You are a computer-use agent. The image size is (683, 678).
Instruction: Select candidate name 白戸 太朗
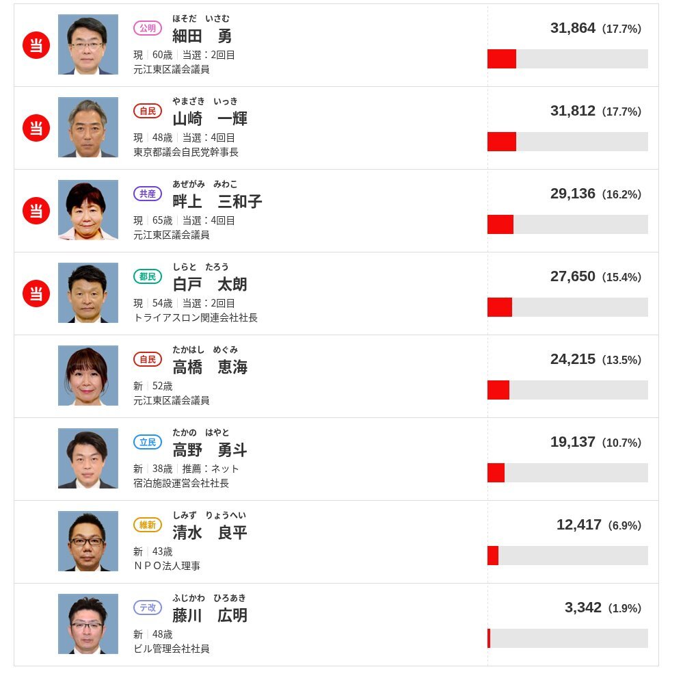click(210, 284)
